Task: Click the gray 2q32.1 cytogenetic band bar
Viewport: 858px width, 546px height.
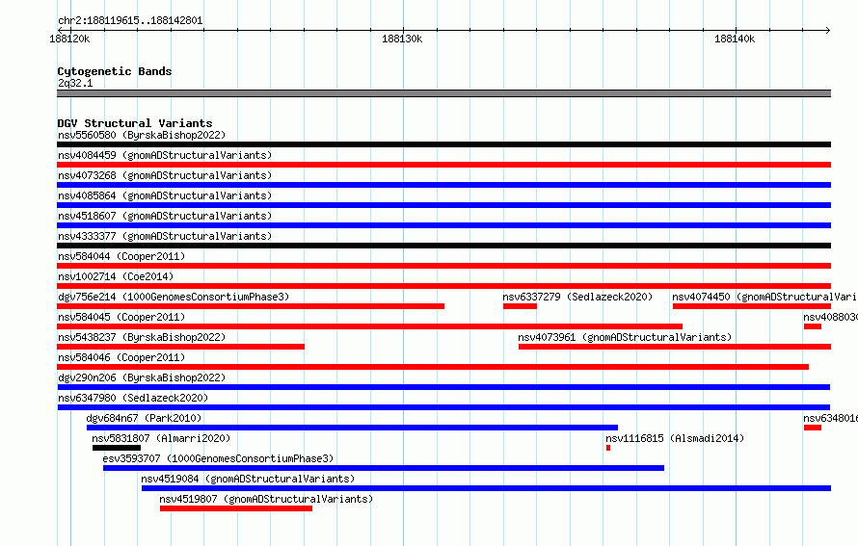Action: [443, 93]
